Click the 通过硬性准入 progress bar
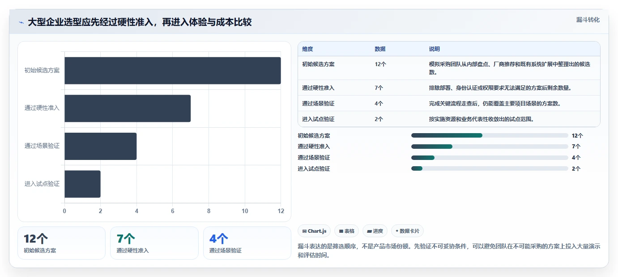The width and height of the screenshot is (618, 277). pos(490,147)
